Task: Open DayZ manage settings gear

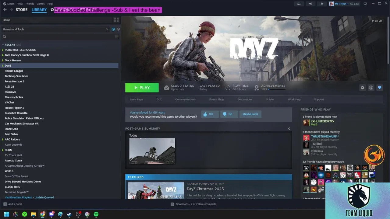Action: [x=363, y=88]
